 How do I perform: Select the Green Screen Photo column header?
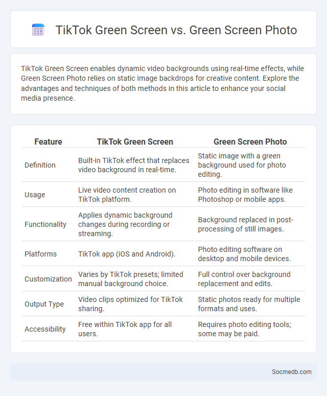[x=250, y=142]
